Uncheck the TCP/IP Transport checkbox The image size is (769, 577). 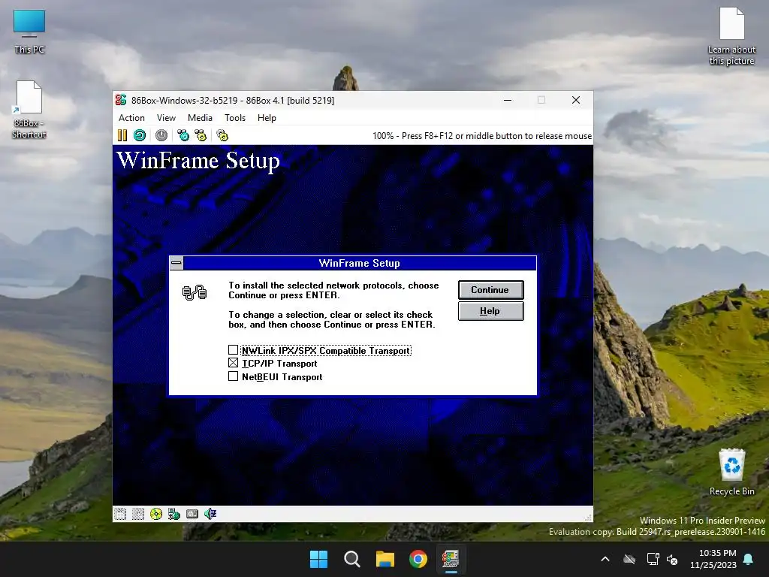233,363
